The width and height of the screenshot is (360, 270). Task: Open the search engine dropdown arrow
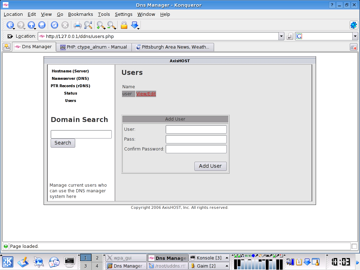coord(355,36)
